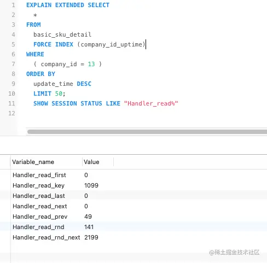Select the Handler_read_key row

[x=133, y=185]
